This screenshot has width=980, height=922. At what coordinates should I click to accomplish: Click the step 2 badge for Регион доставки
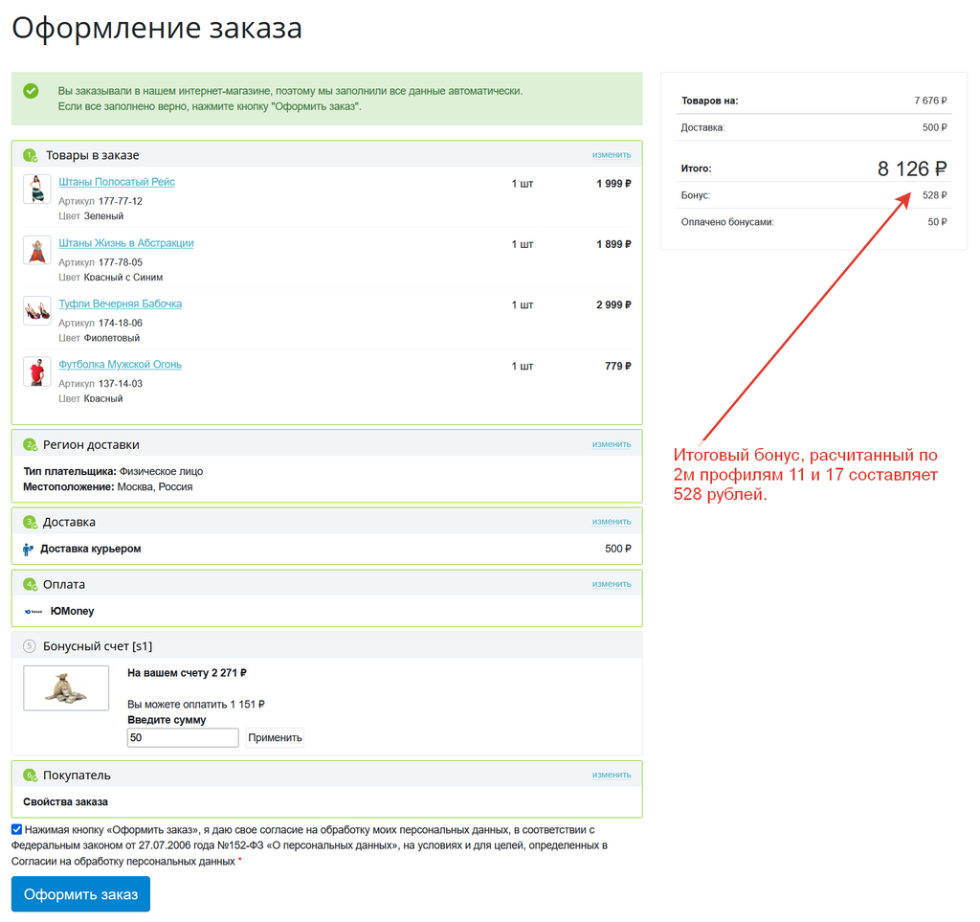pyautogui.click(x=30, y=445)
